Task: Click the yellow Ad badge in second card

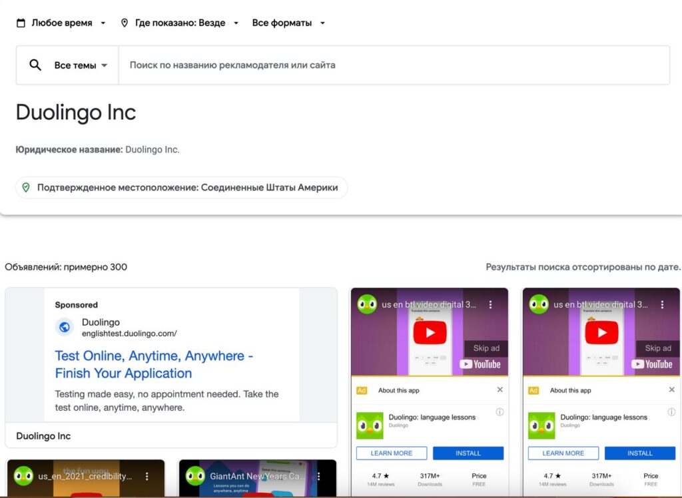Action: [533, 391]
